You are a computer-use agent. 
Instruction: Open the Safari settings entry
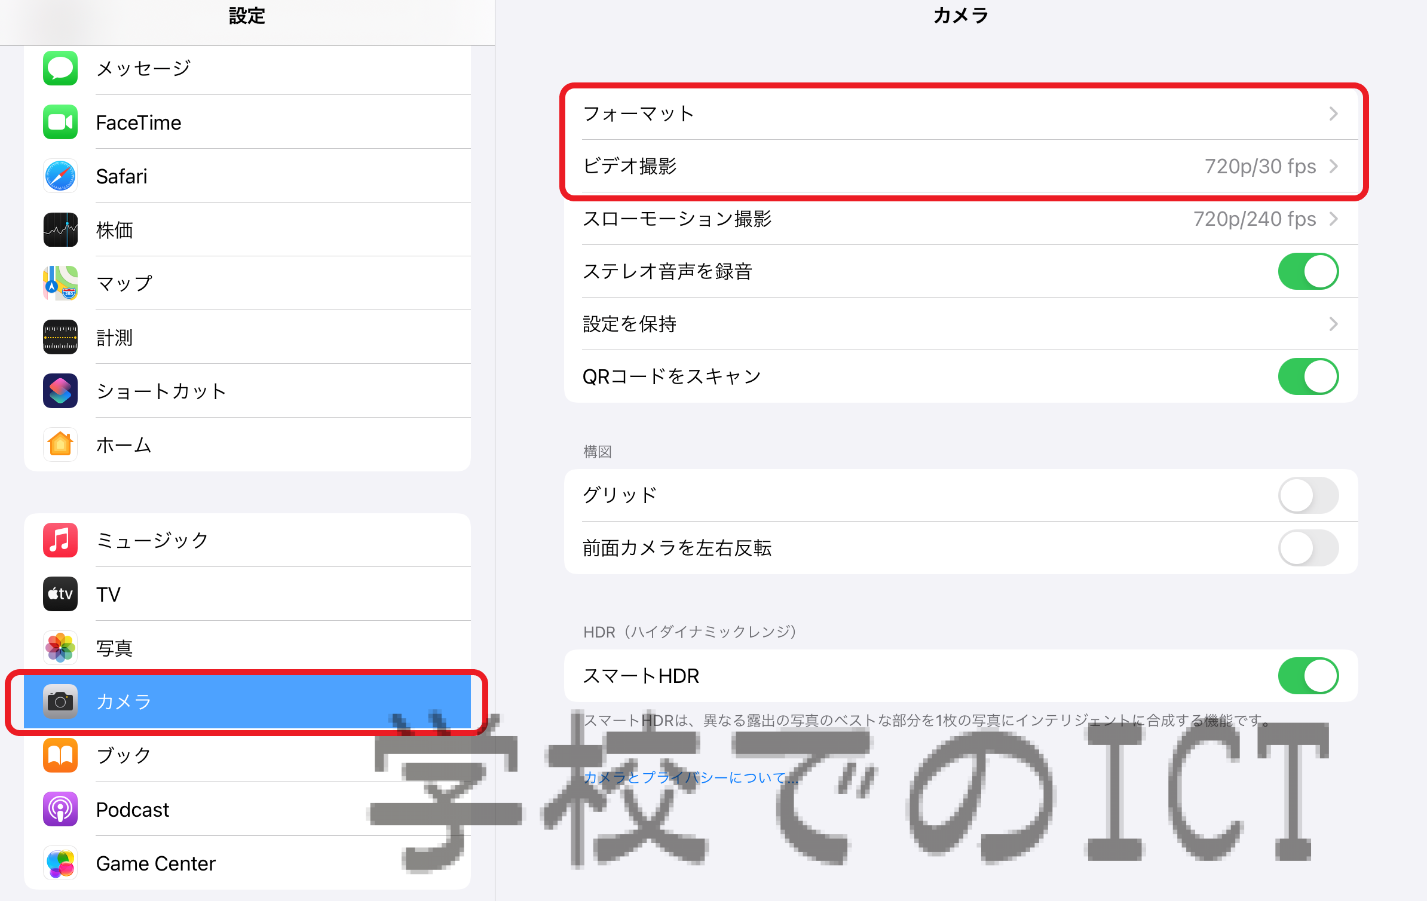(247, 176)
